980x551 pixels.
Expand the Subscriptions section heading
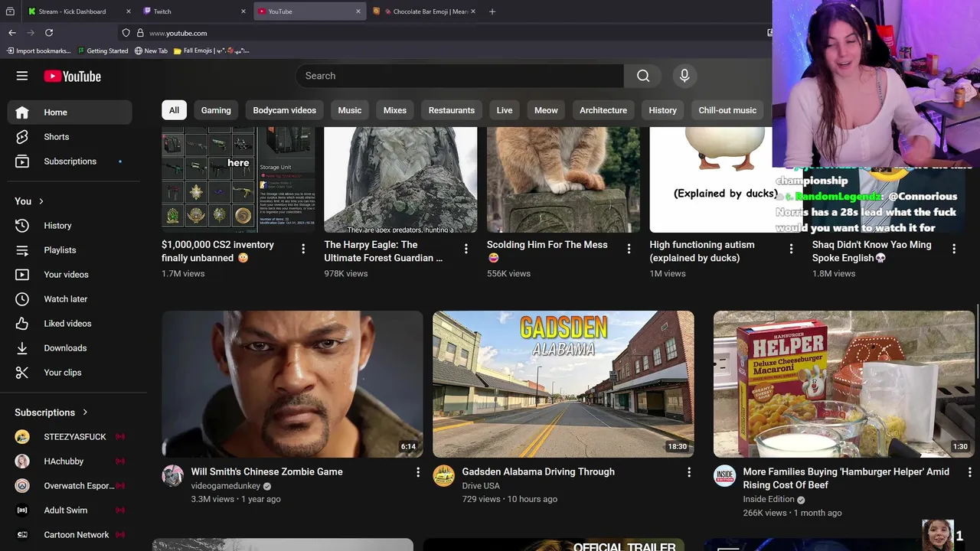(51, 412)
